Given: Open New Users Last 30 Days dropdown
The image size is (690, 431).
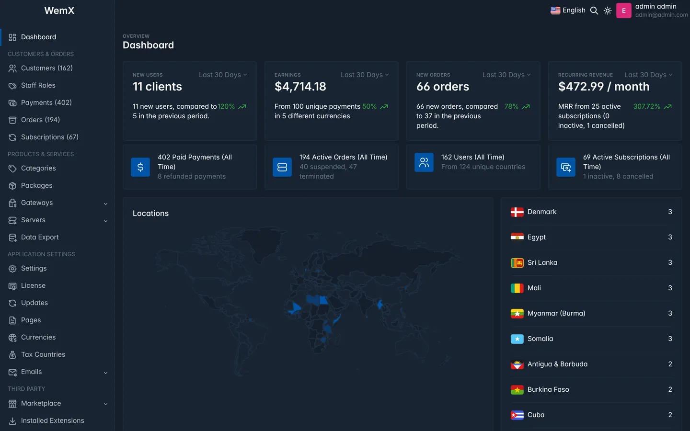Looking at the screenshot, I should tap(223, 75).
